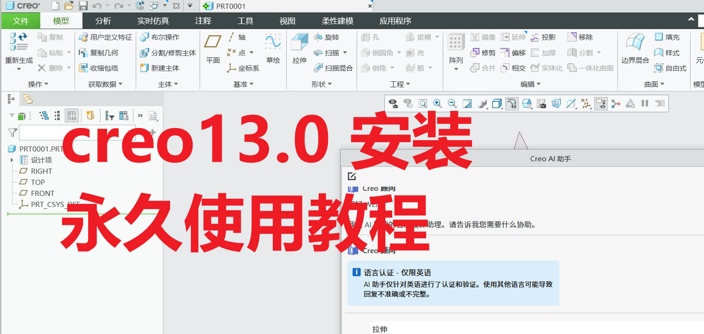The width and height of the screenshot is (704, 334).
Task: Click 用户定义特征 (User-Defined Feature)
Action: (x=105, y=37)
